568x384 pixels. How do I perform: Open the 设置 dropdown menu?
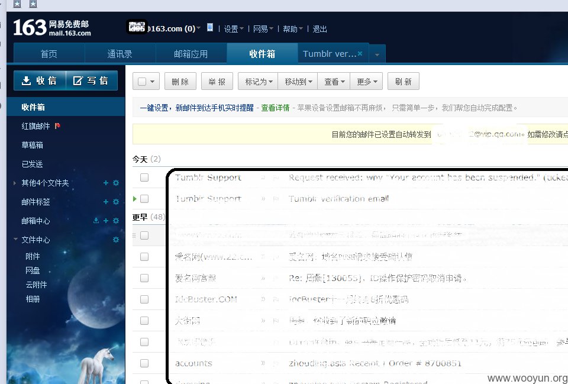(234, 29)
